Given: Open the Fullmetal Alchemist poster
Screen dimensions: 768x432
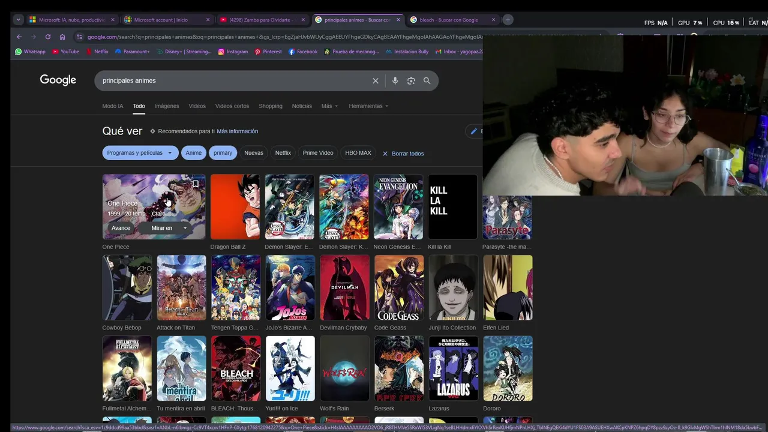Looking at the screenshot, I should [127, 368].
